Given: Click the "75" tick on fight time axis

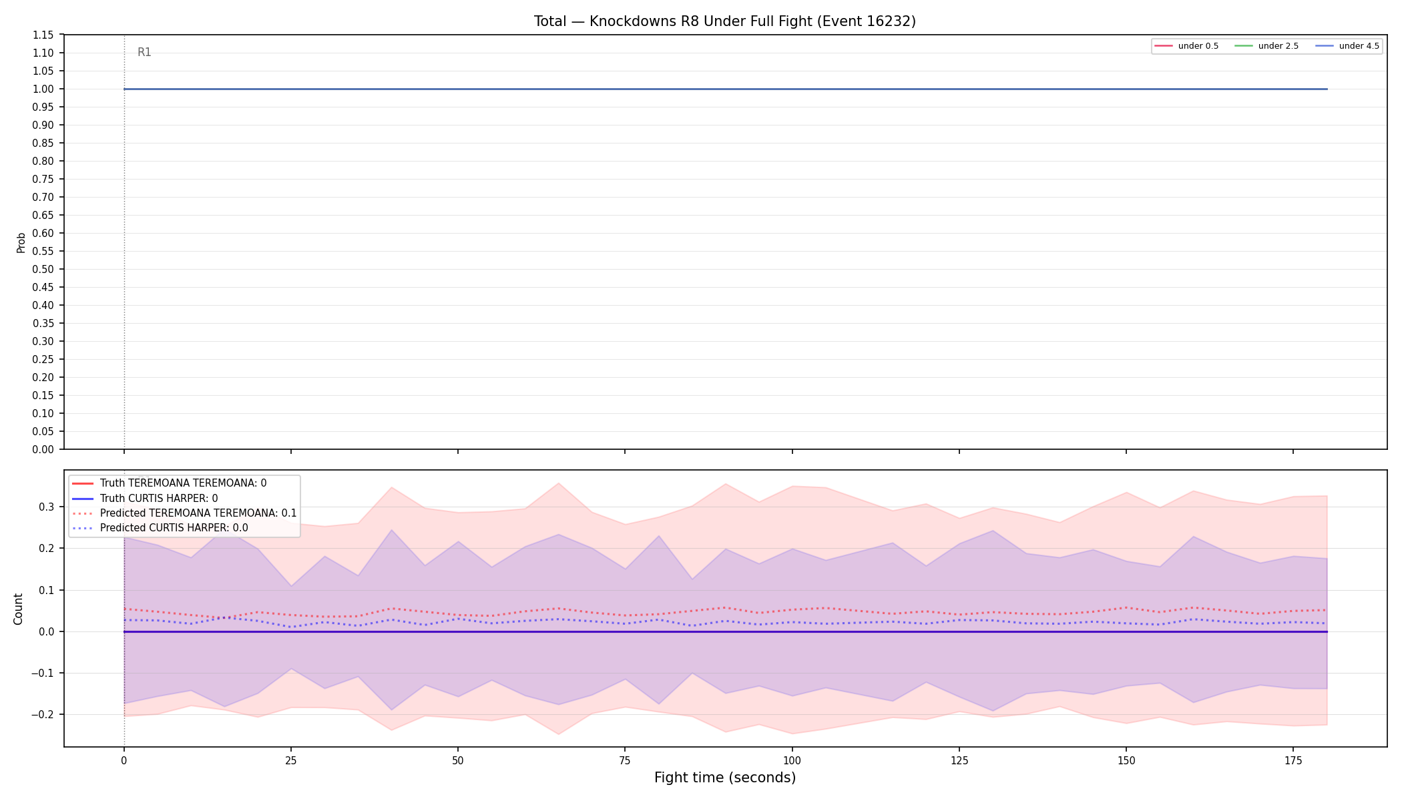Looking at the screenshot, I should pos(625,760).
